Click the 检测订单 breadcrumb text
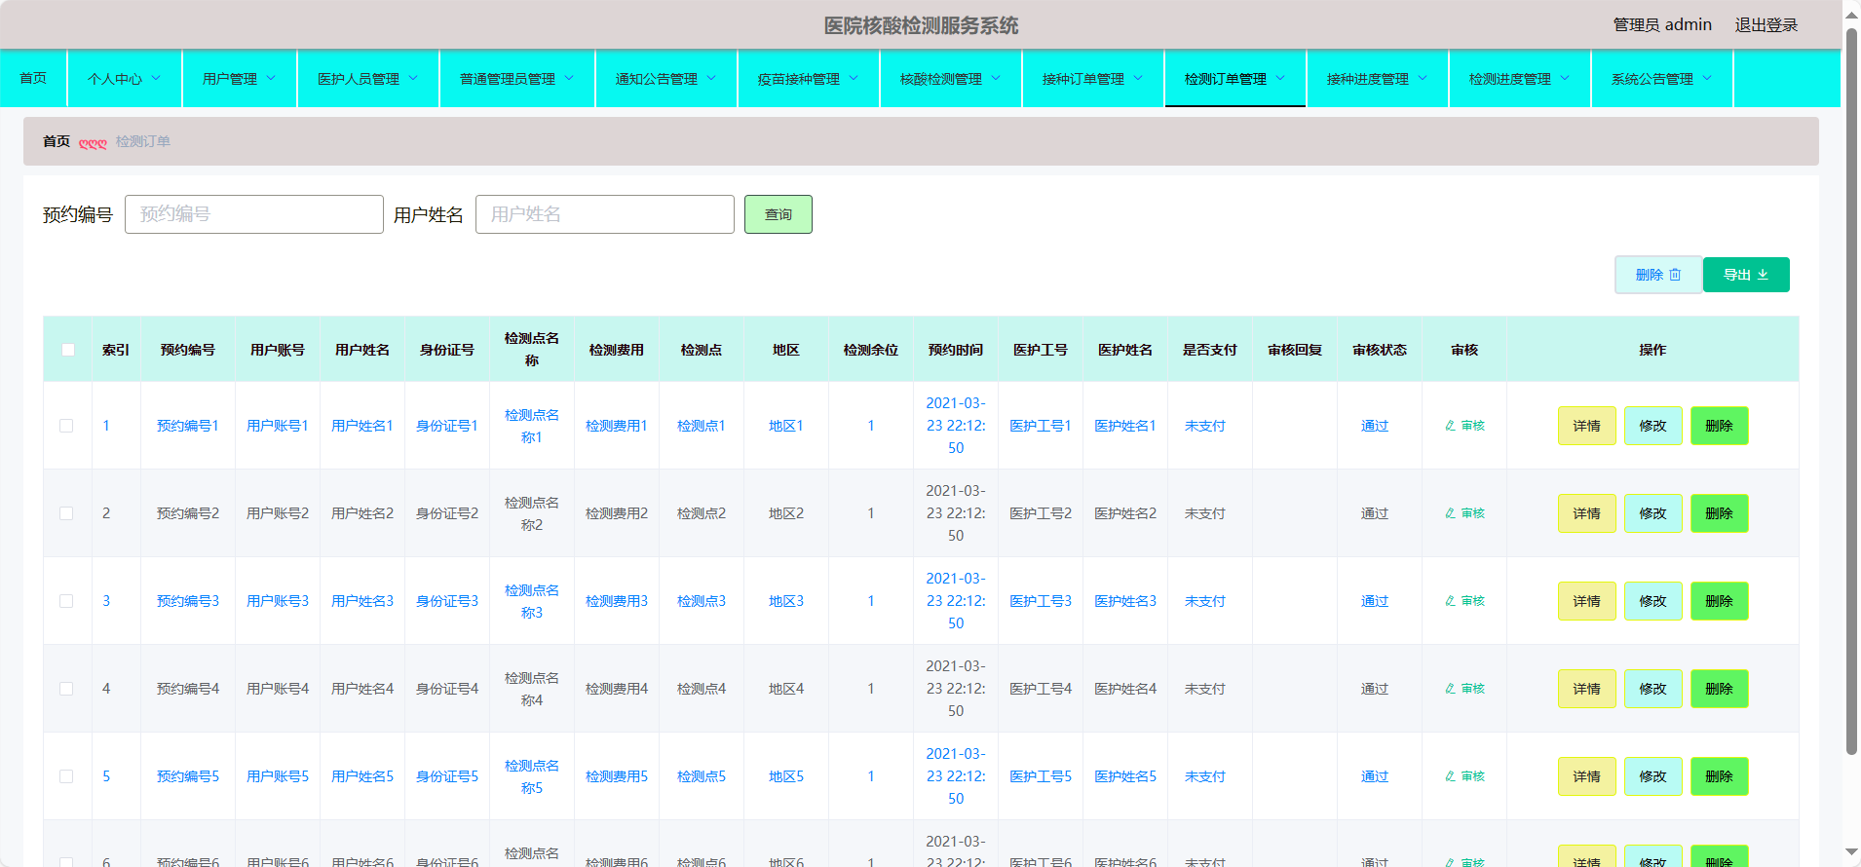Screen dimensions: 1861x867 pyautogui.click(x=143, y=141)
